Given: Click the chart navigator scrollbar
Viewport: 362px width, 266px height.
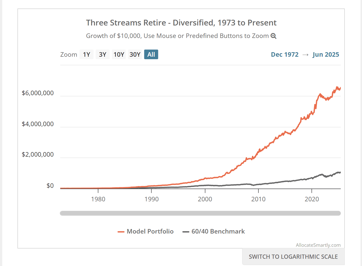Looking at the screenshot, I should (200, 213).
